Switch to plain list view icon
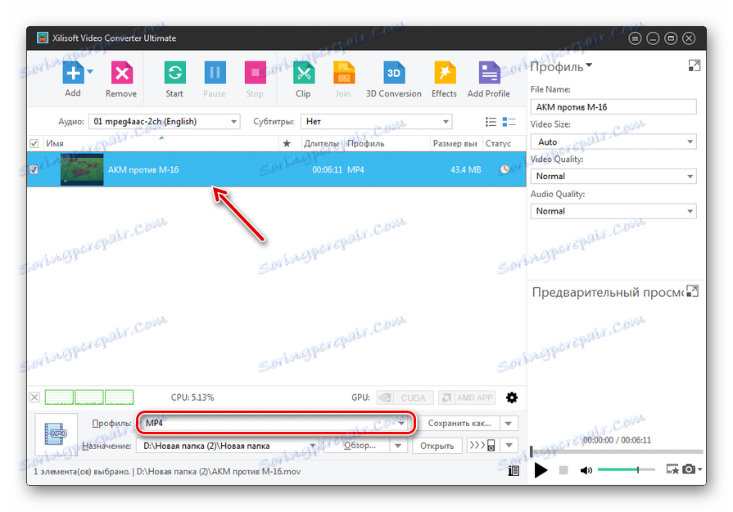Image resolution: width=733 pixels, height=512 pixels. coord(491,122)
